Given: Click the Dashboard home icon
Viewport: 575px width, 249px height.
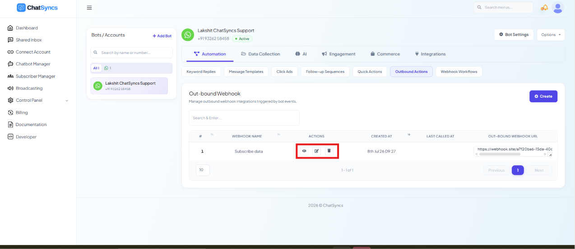Looking at the screenshot, I should click(x=10, y=28).
